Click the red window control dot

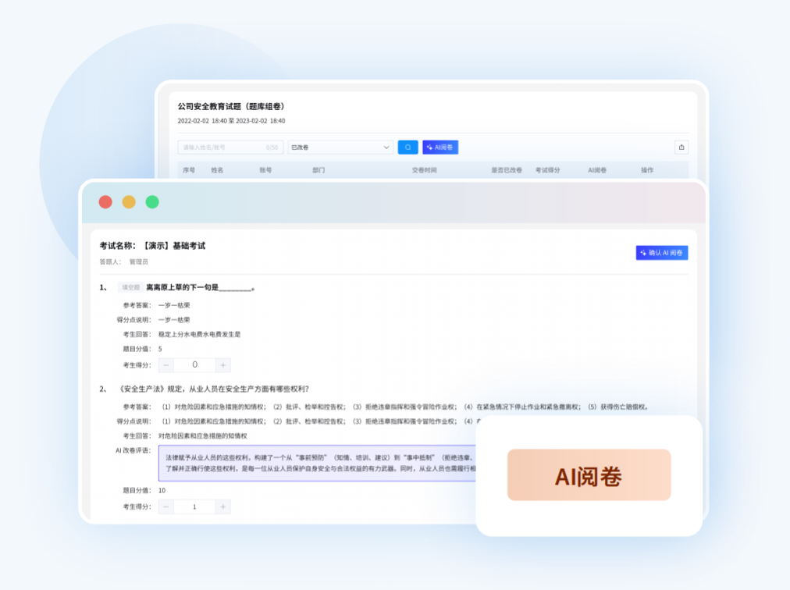(x=105, y=202)
